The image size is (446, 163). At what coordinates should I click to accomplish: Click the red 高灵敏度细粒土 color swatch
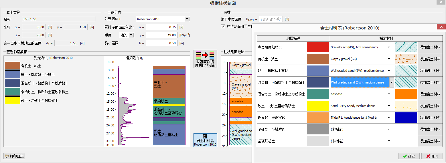click(318, 47)
